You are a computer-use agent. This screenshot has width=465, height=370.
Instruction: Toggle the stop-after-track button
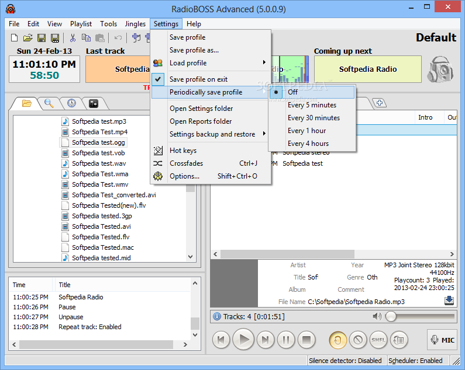pyautogui.click(x=358, y=340)
